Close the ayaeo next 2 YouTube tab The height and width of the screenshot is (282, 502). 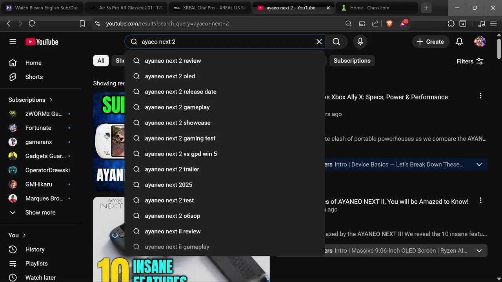[x=328, y=8]
